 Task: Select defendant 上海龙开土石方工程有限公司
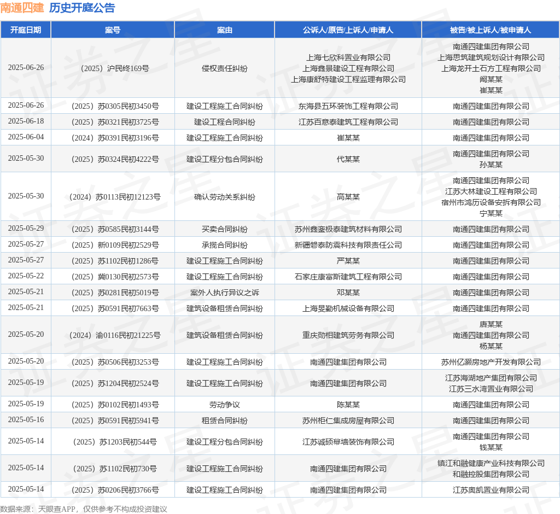491,68
